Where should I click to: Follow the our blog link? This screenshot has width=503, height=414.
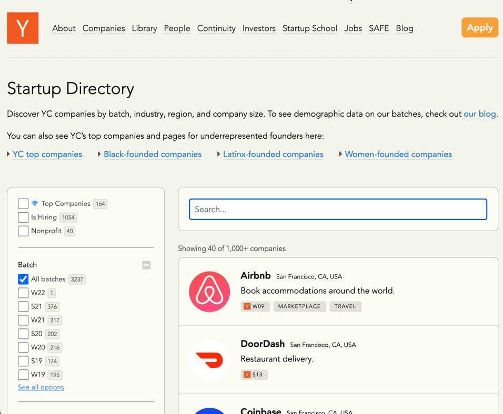pos(479,113)
